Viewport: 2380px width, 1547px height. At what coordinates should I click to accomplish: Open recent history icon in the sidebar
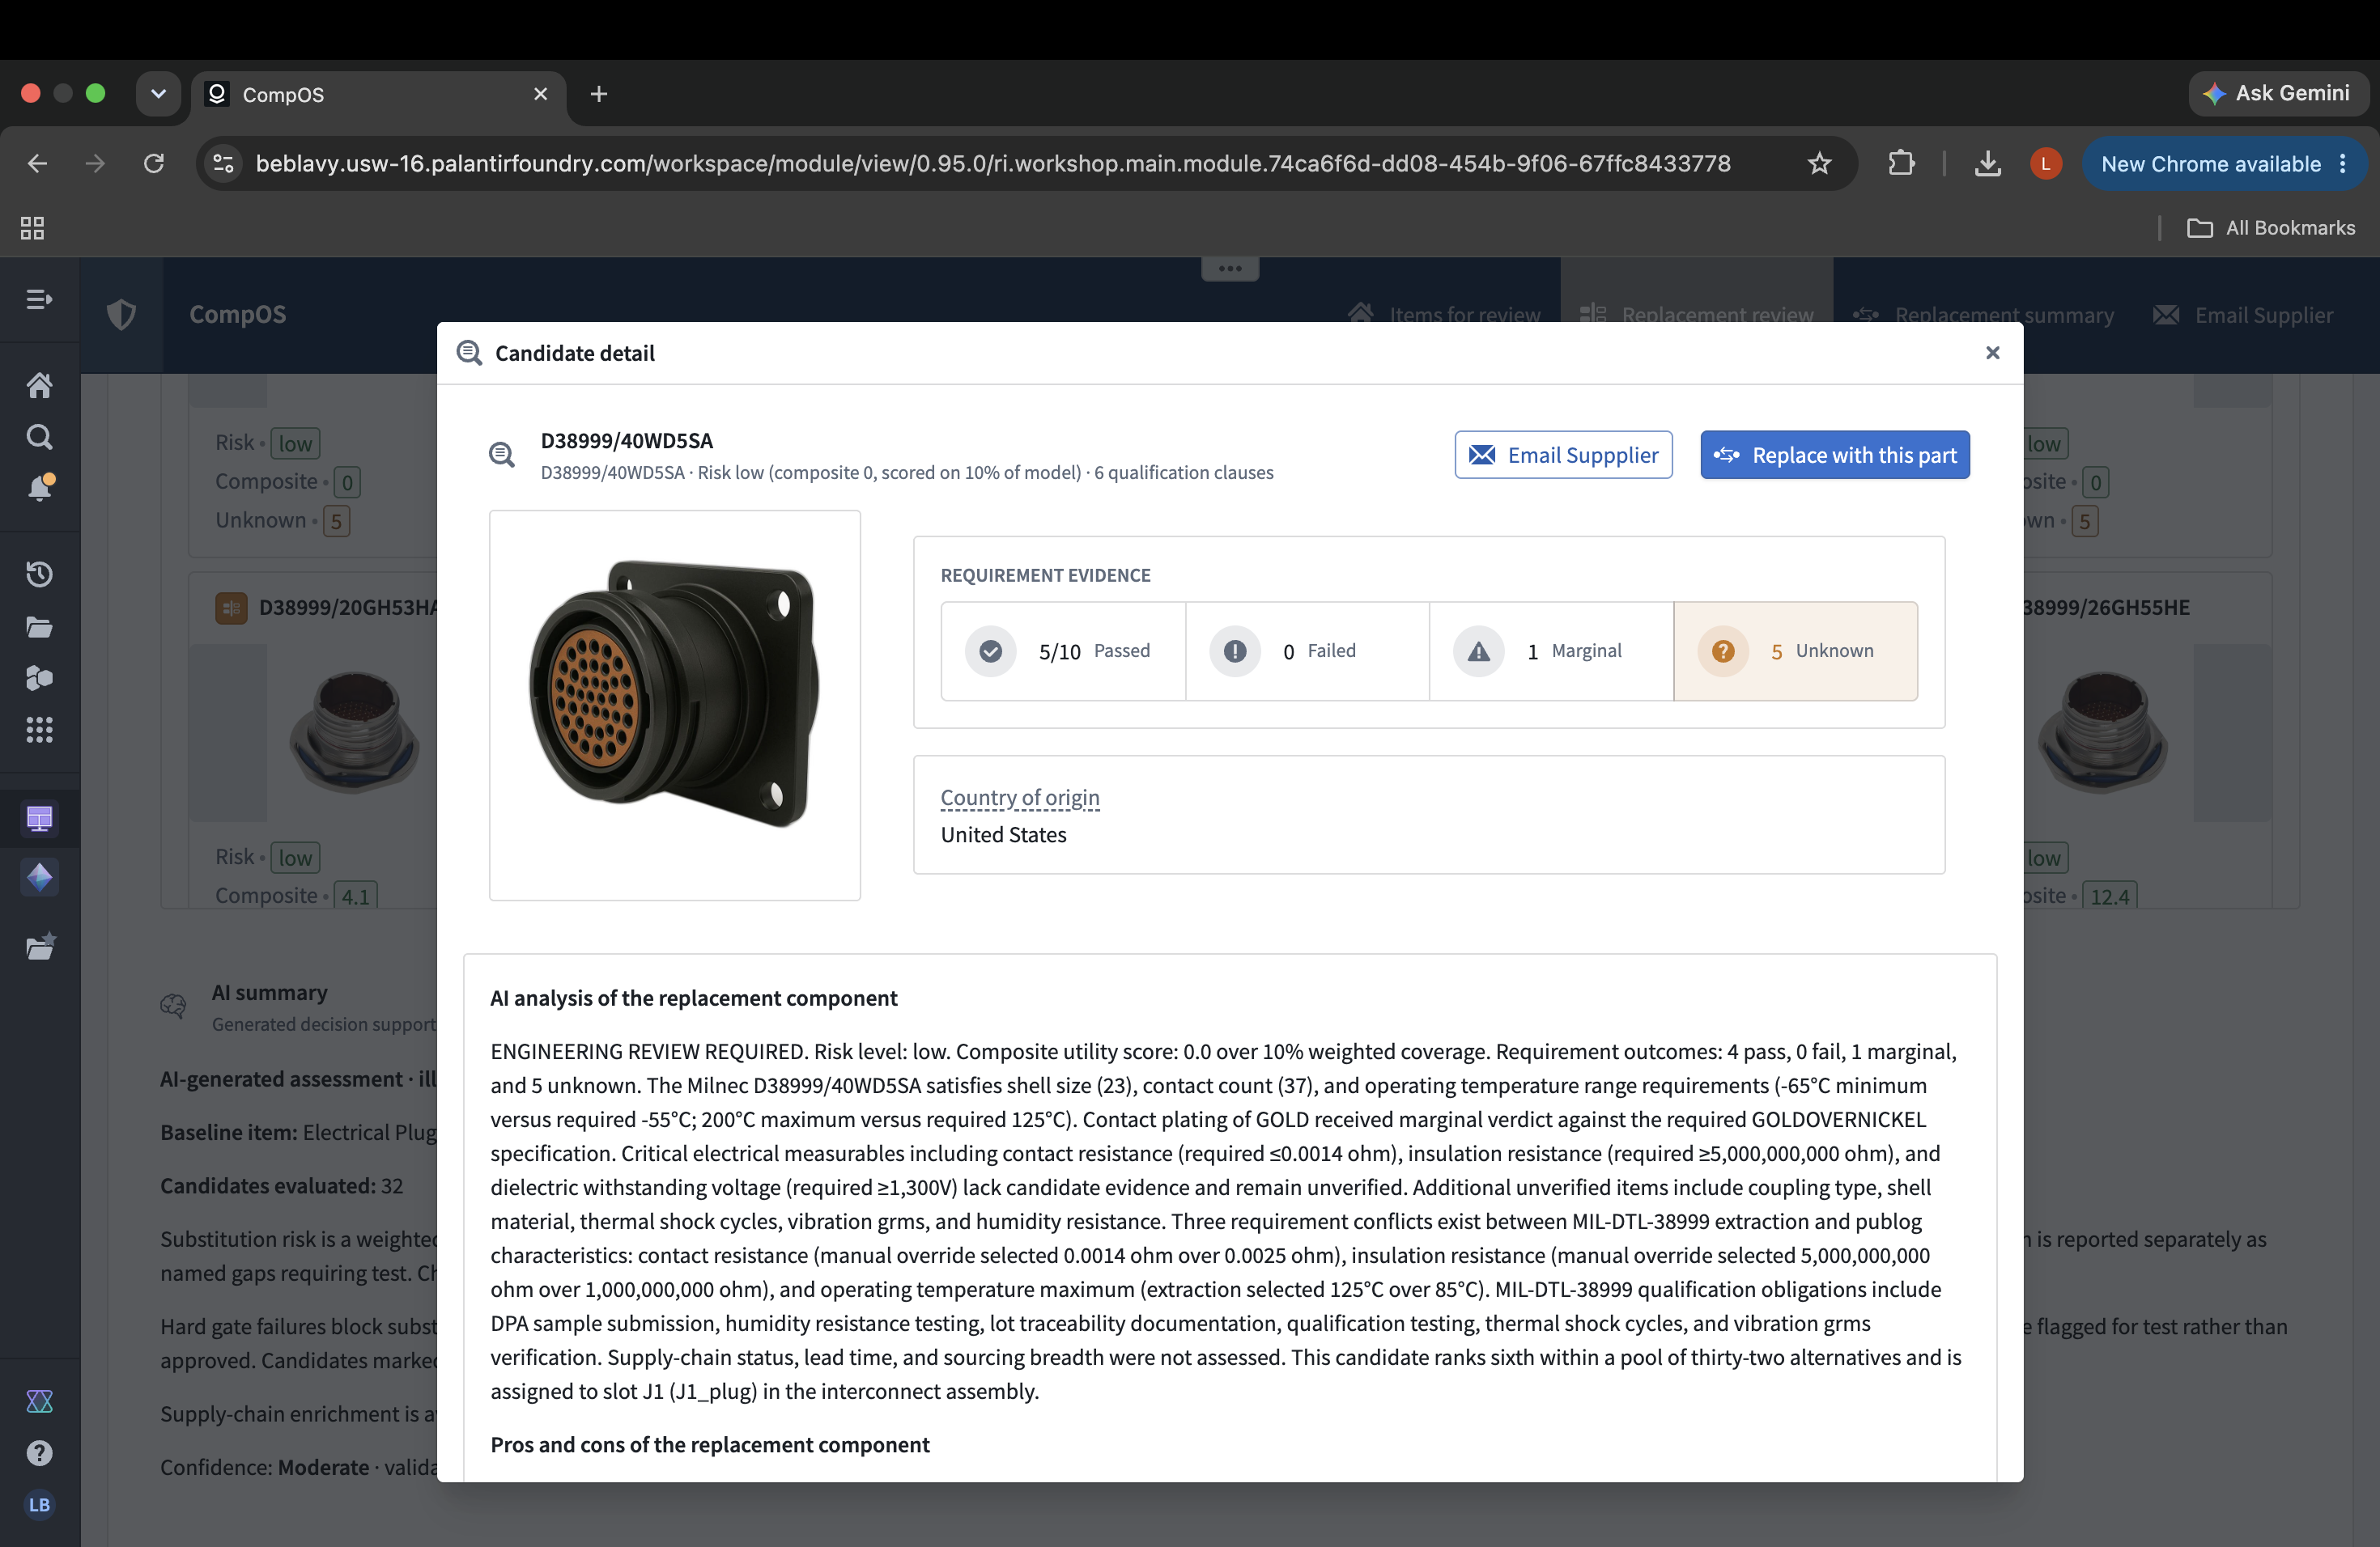39,574
